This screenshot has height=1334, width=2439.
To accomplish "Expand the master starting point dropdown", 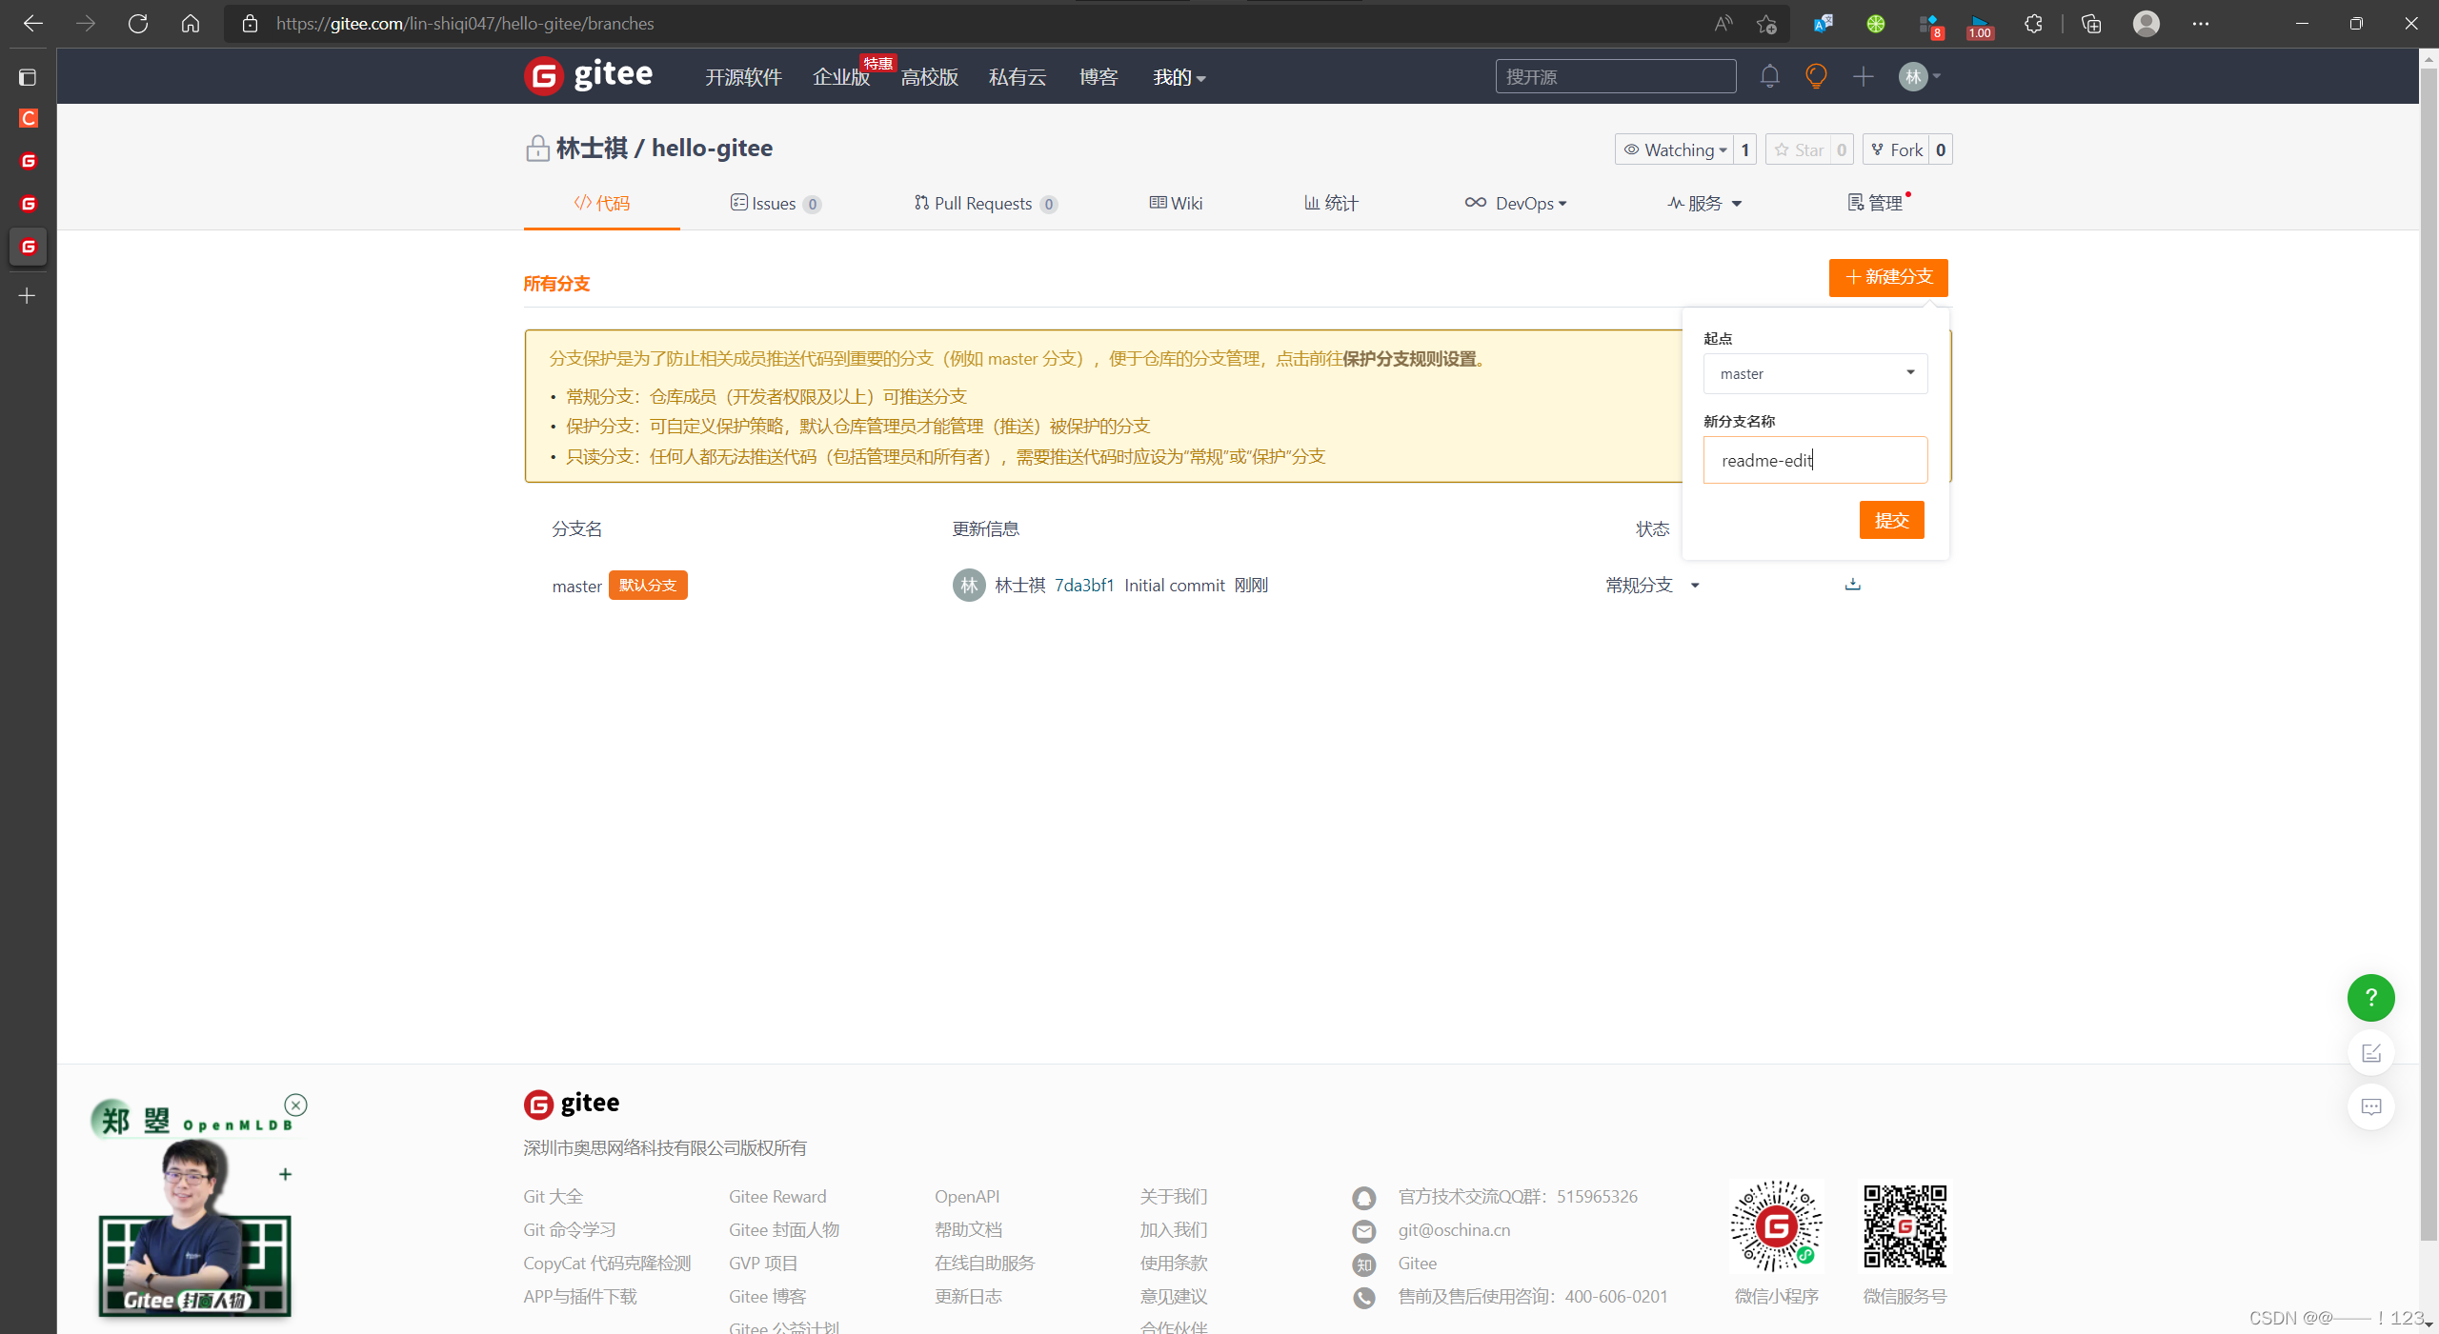I will (x=1814, y=373).
